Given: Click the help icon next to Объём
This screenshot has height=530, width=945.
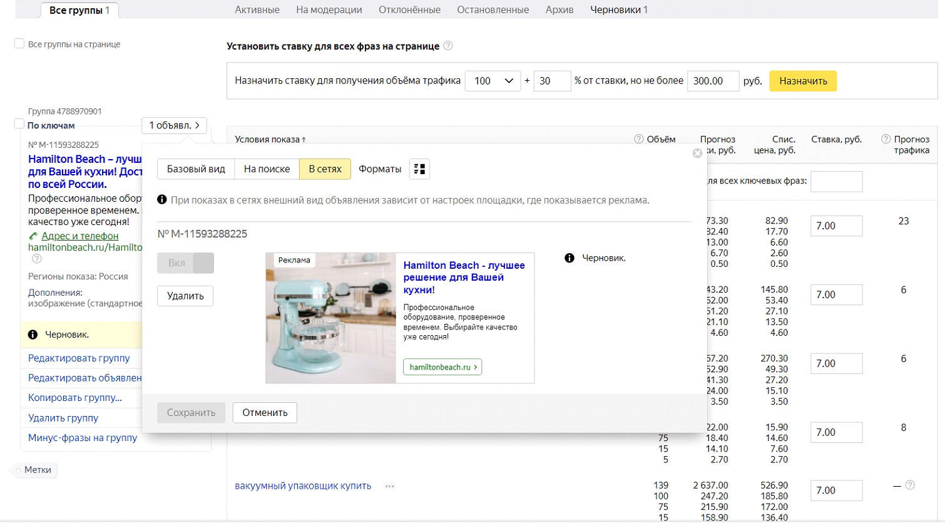Looking at the screenshot, I should (639, 139).
